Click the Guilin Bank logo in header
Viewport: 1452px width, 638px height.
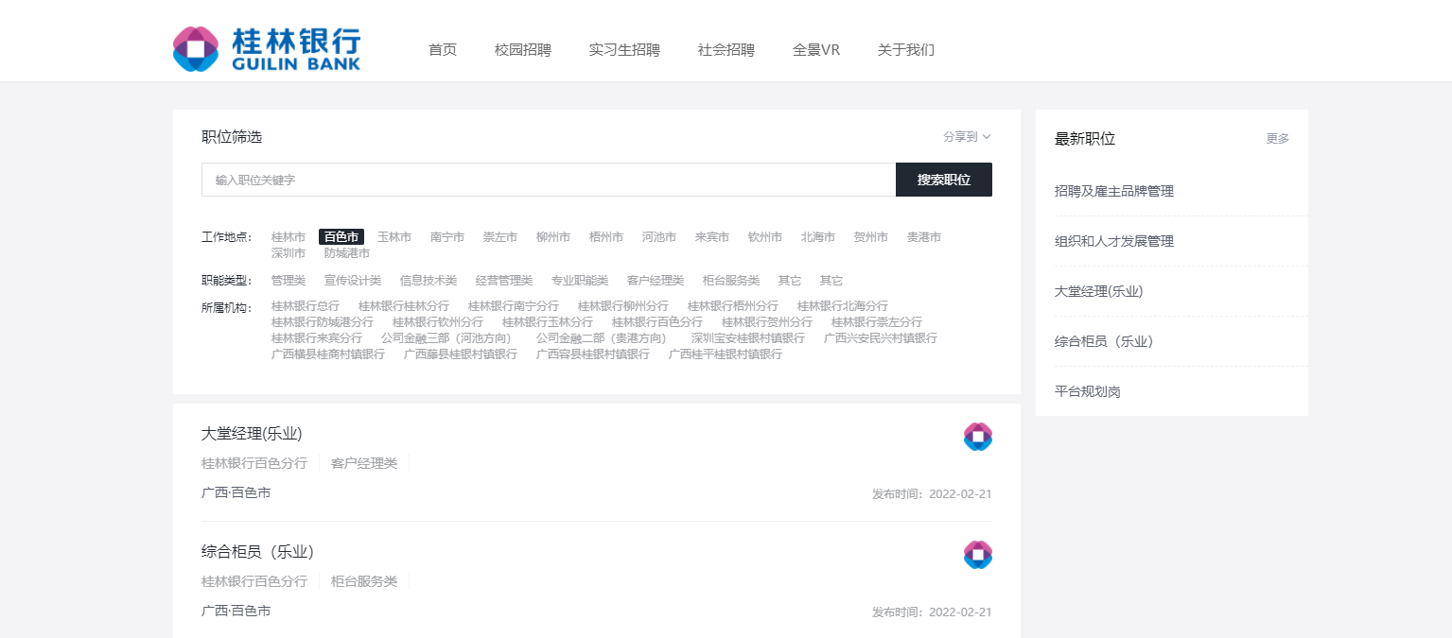(267, 48)
